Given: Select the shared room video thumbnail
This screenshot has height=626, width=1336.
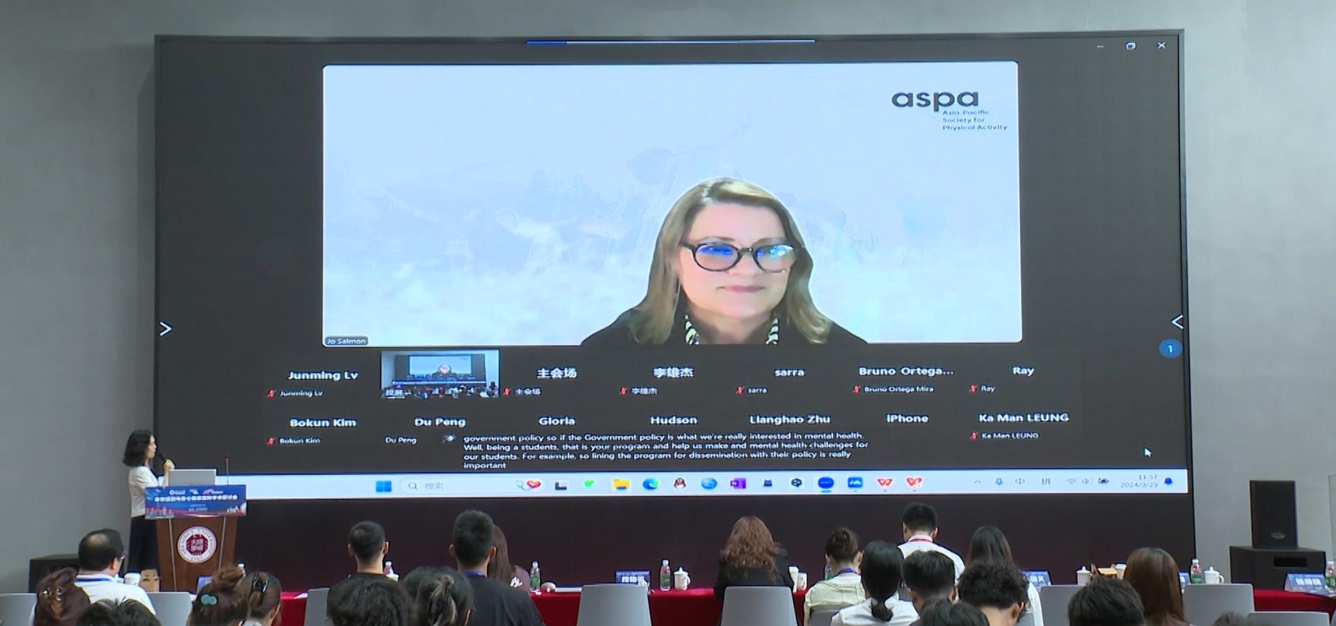Looking at the screenshot, I should [x=440, y=374].
